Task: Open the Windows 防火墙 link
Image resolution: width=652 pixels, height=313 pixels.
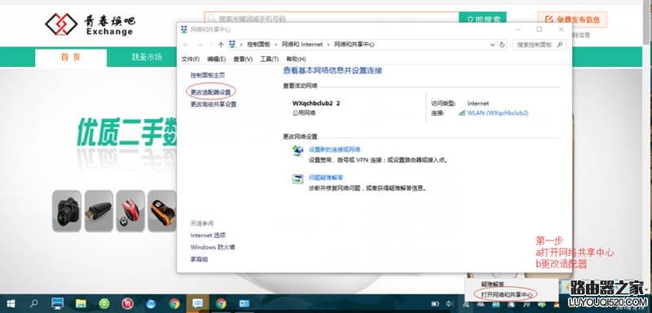Action: pos(213,247)
